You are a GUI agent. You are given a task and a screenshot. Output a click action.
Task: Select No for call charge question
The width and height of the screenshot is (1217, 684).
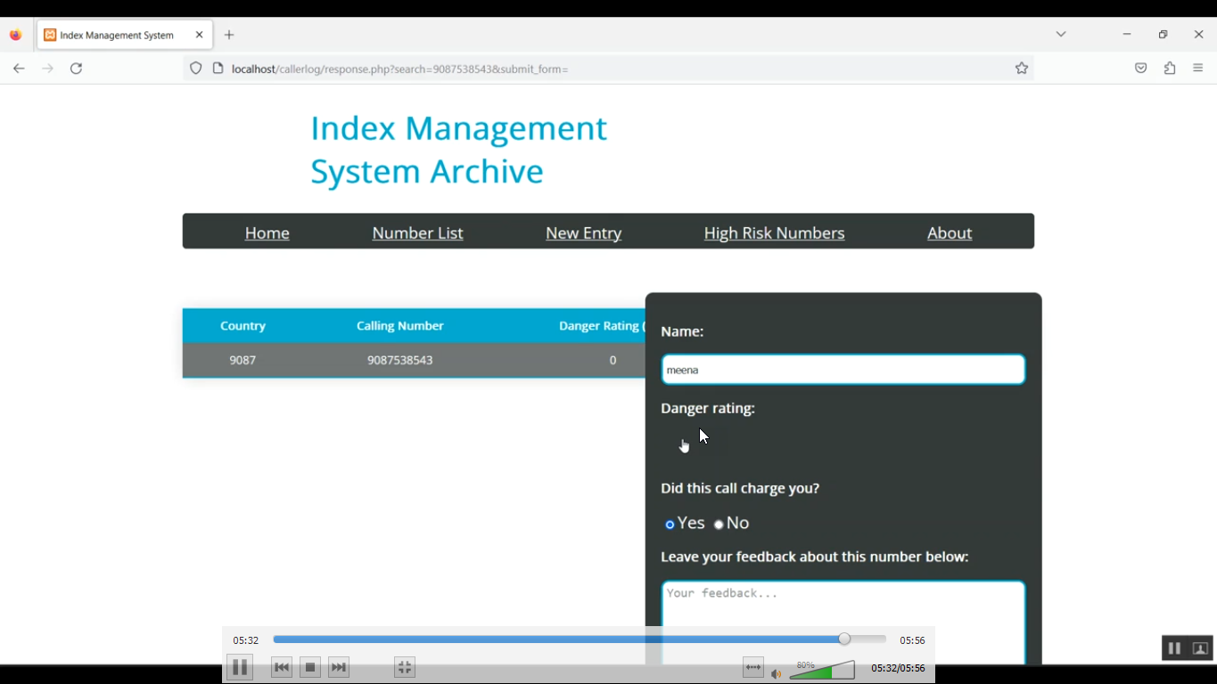coord(719,525)
